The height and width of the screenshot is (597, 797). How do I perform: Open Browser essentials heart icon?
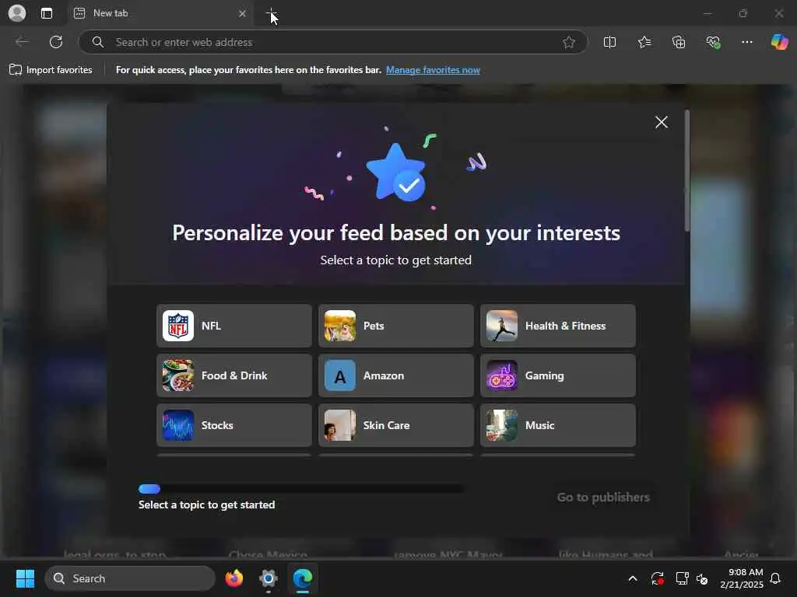coord(713,42)
